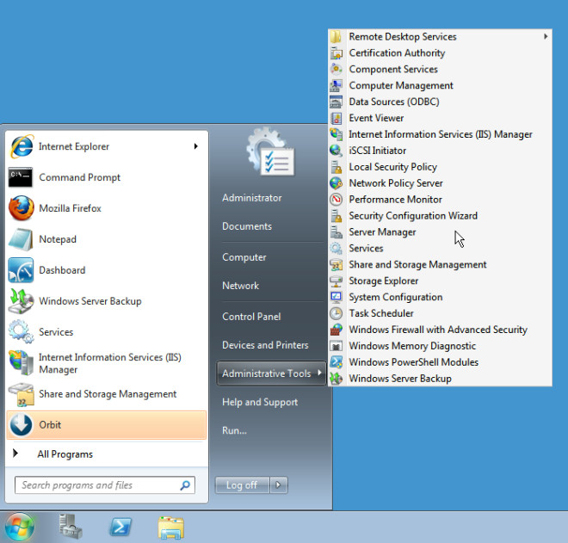Click the Command Prompt icon
Viewport: 568px width, 543px height.
tap(21, 177)
